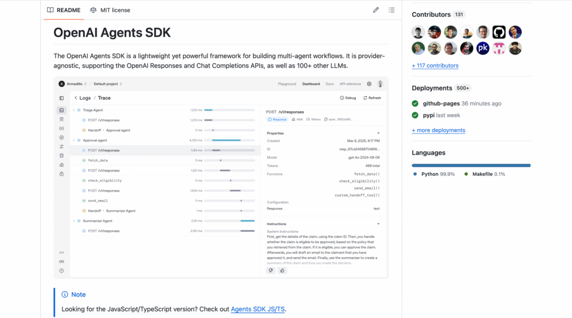Viewport: 572px width, 318px height.
Task: Click the pencil edit icon for the README
Action: click(x=376, y=10)
